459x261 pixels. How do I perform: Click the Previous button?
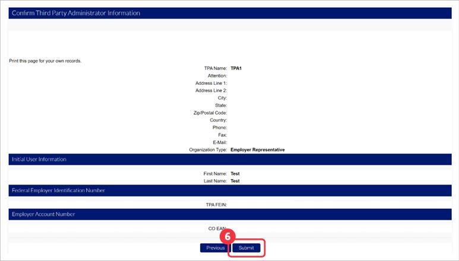tap(215, 248)
